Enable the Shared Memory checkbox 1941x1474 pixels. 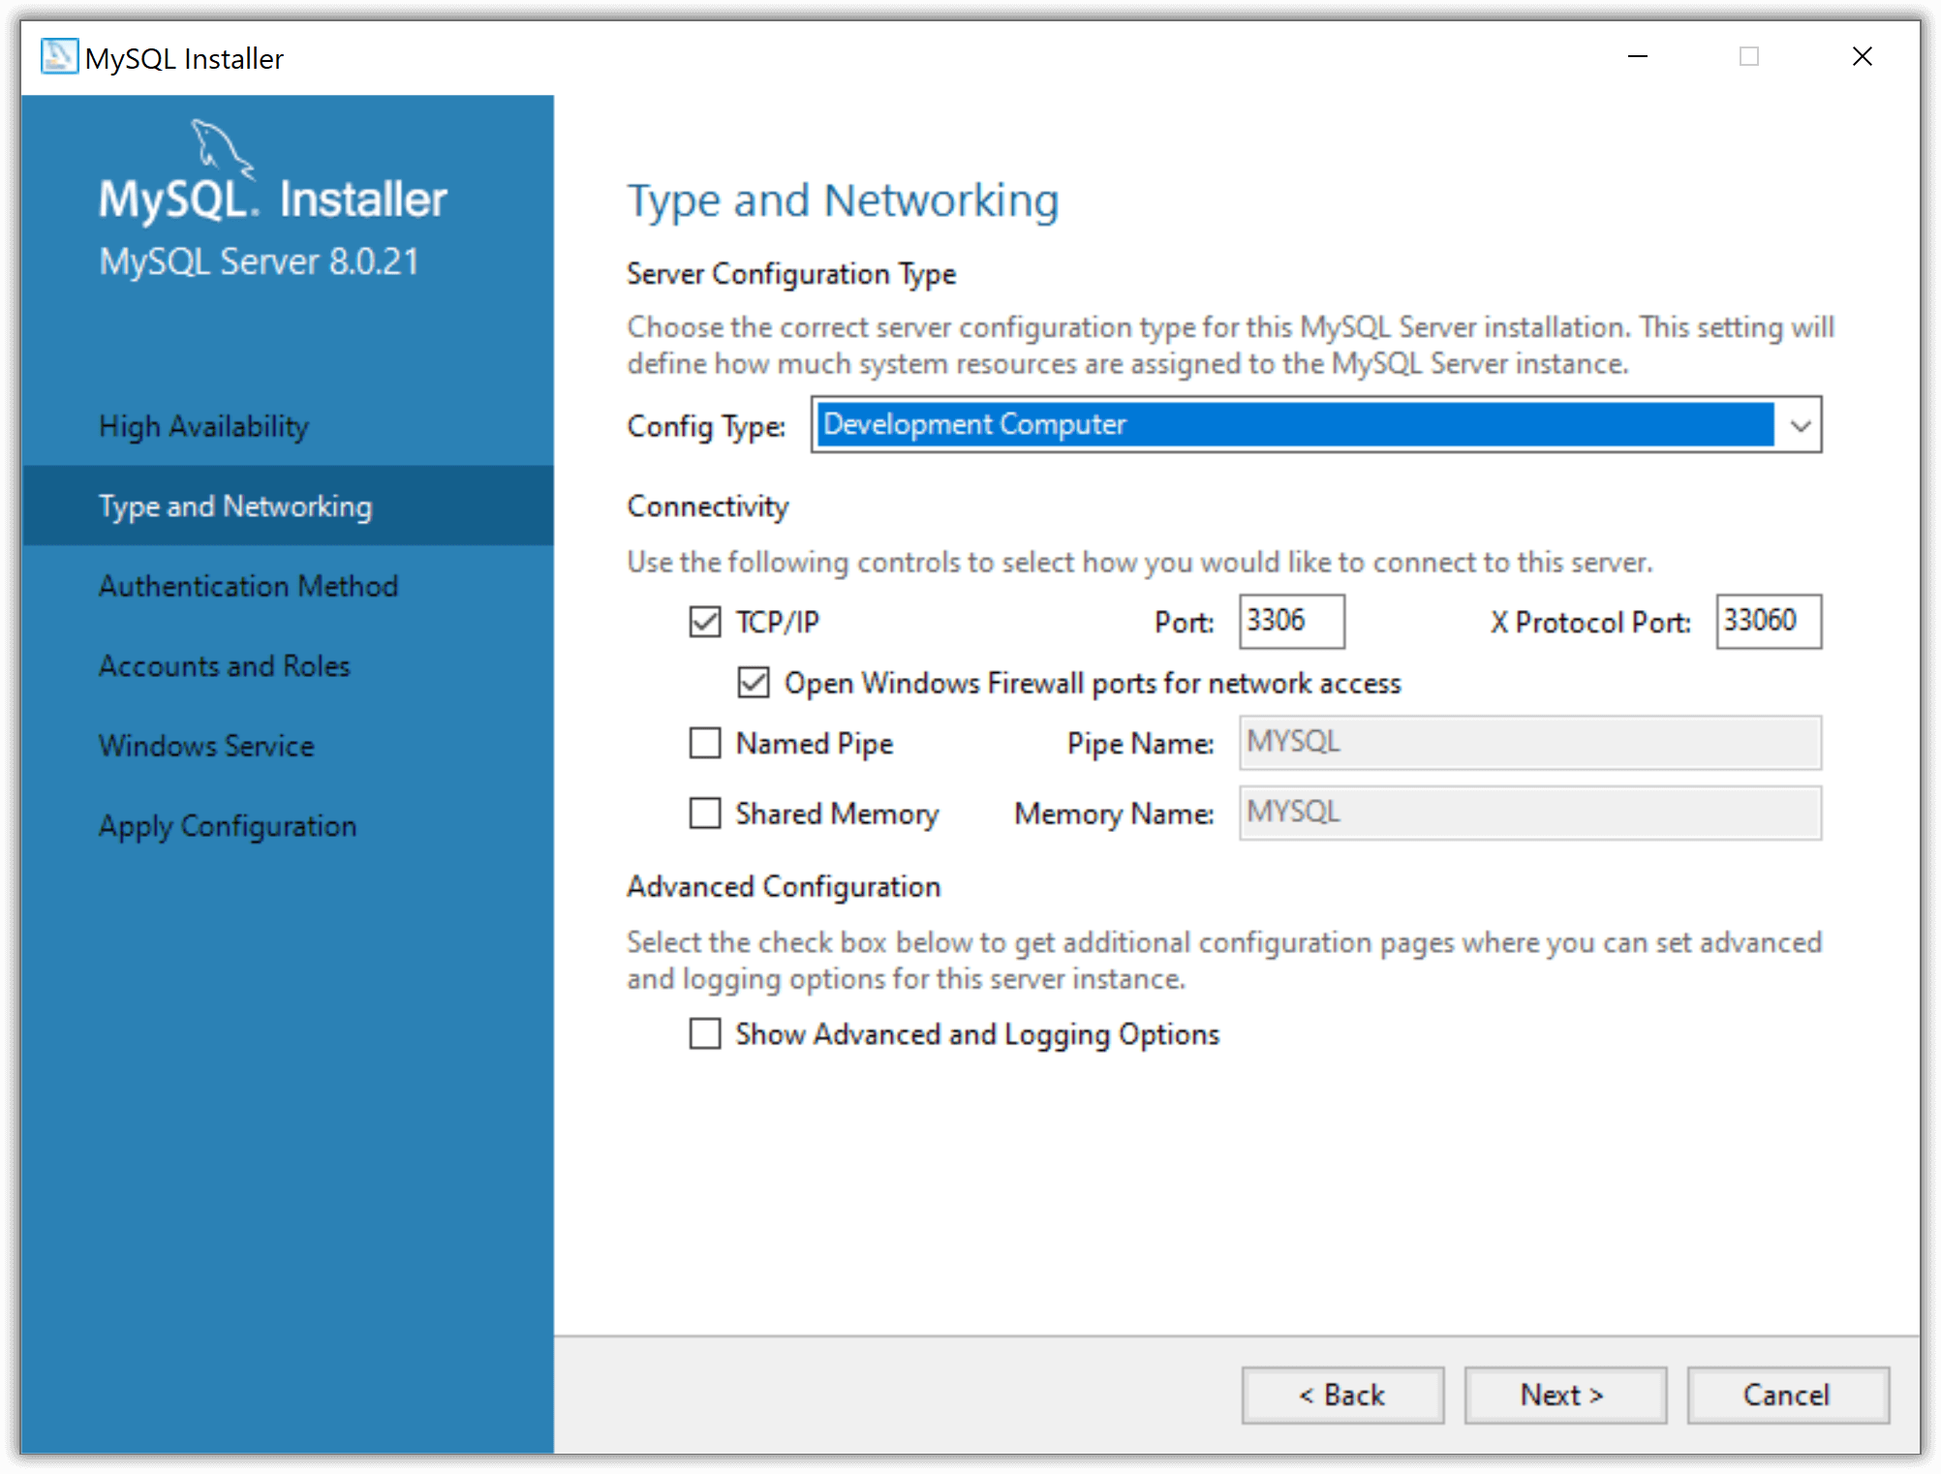[x=705, y=814]
